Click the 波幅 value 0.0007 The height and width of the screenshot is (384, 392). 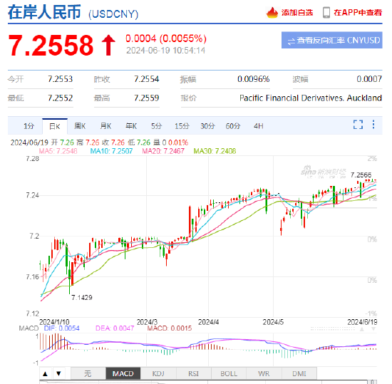(369, 79)
